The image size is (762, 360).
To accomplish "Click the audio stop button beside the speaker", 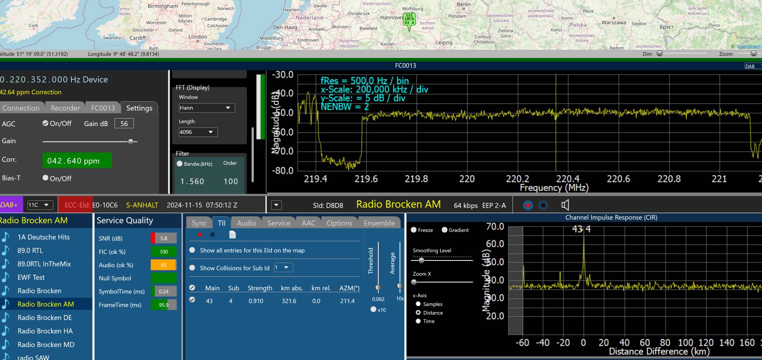I will click(x=543, y=205).
